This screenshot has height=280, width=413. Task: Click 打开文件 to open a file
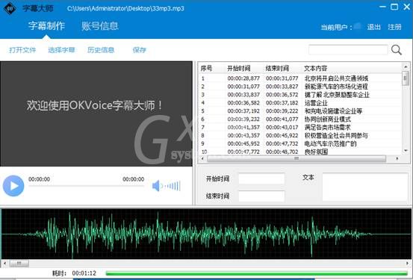[22, 50]
